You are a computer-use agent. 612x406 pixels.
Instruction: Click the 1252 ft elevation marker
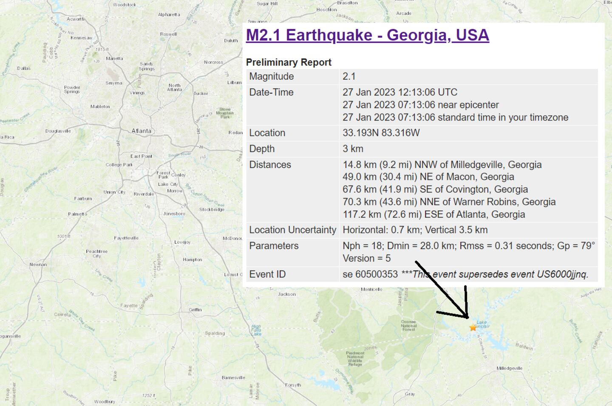[x=148, y=395]
